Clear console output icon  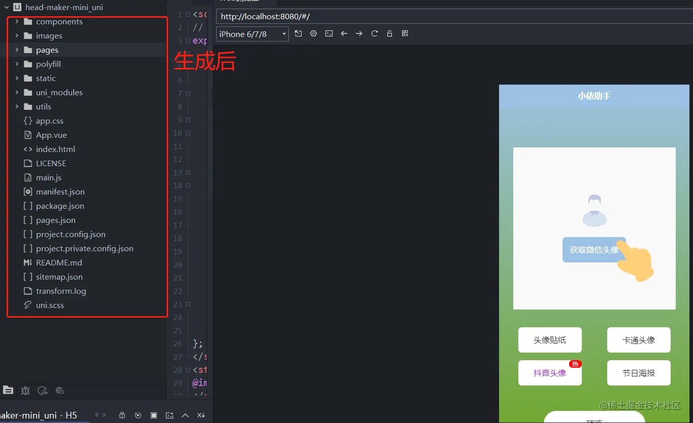pos(201,415)
